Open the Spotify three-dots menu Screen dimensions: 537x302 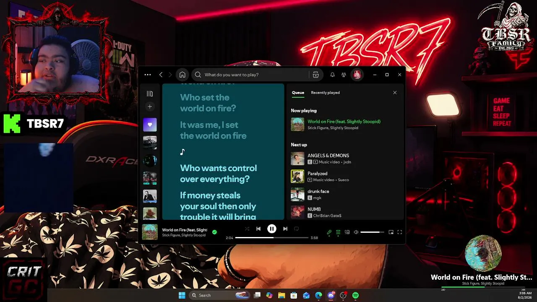pos(148,75)
